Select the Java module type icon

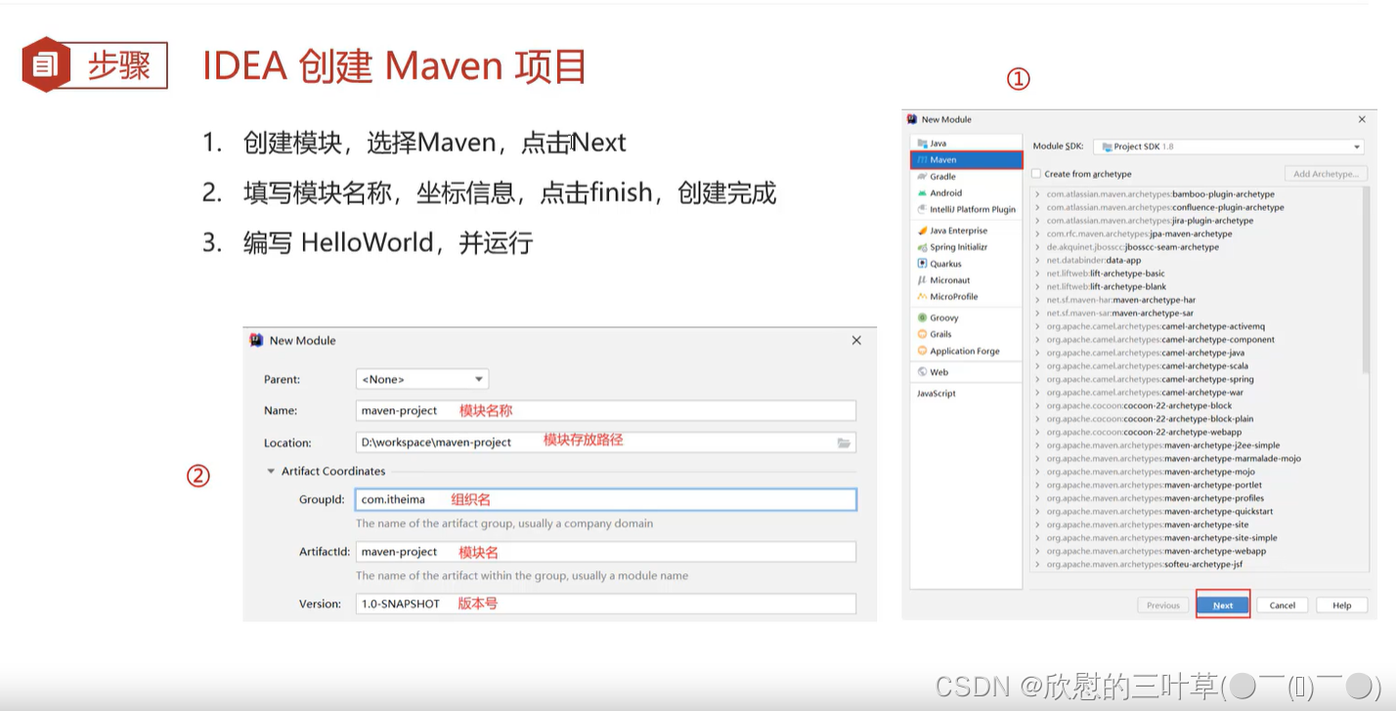pyautogui.click(x=922, y=144)
